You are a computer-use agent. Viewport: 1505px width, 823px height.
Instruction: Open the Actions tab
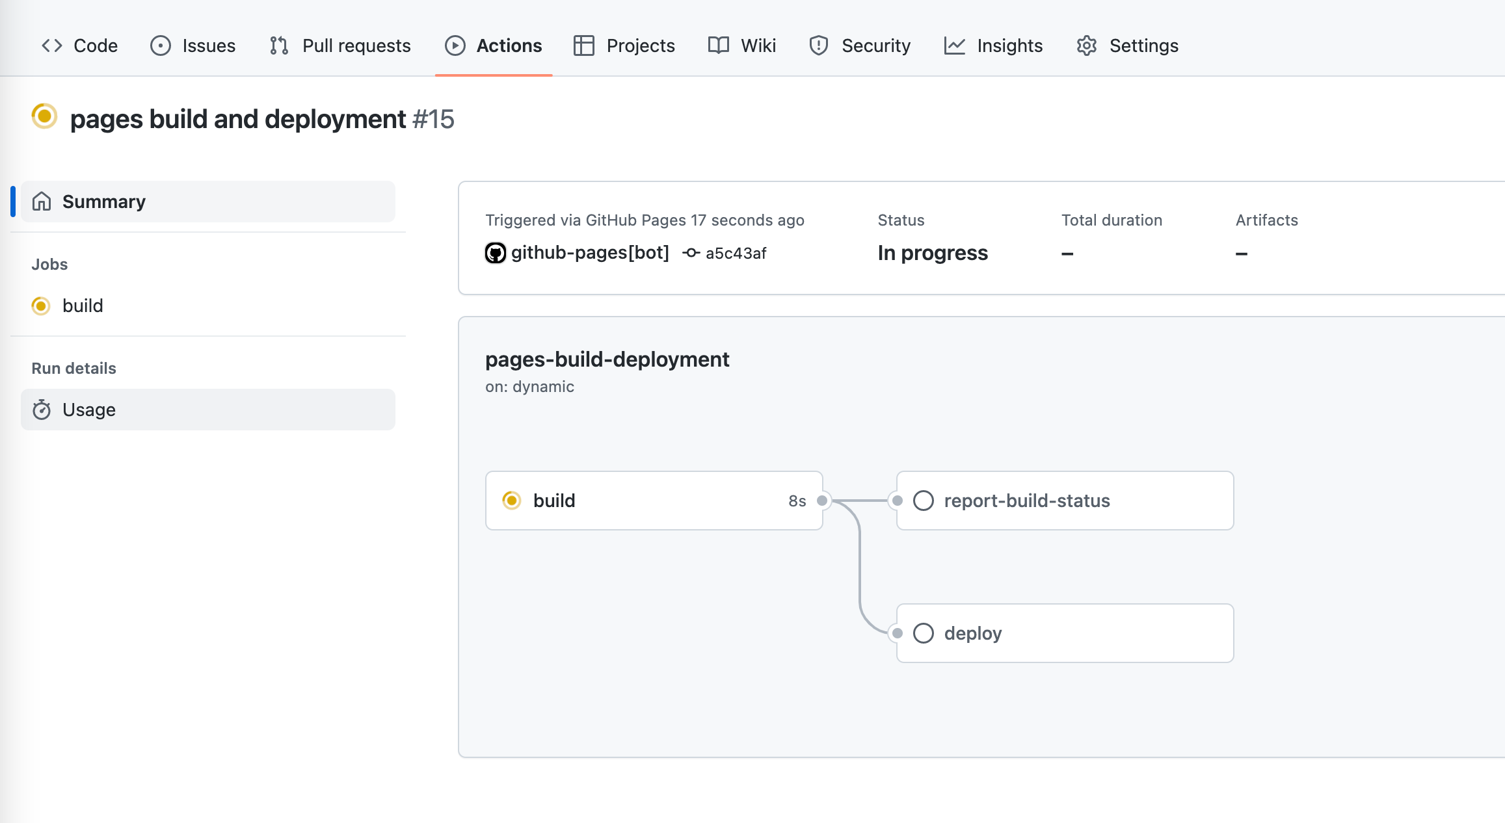[x=494, y=46]
